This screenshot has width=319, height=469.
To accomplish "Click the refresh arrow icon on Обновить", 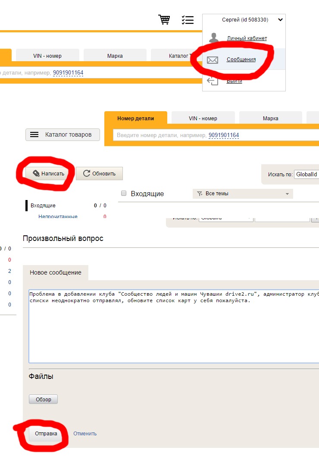I will 87,173.
